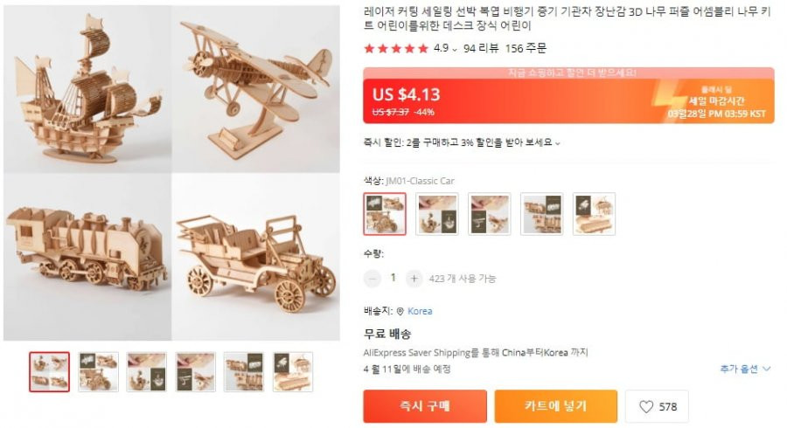Click the 즉시 구매 buy now button
The width and height of the screenshot is (787, 428).
pyautogui.click(x=425, y=406)
